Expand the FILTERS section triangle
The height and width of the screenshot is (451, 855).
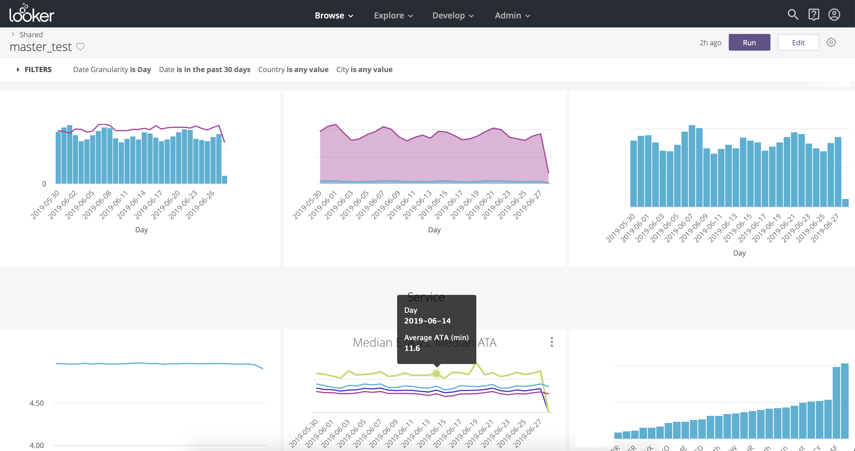click(18, 69)
